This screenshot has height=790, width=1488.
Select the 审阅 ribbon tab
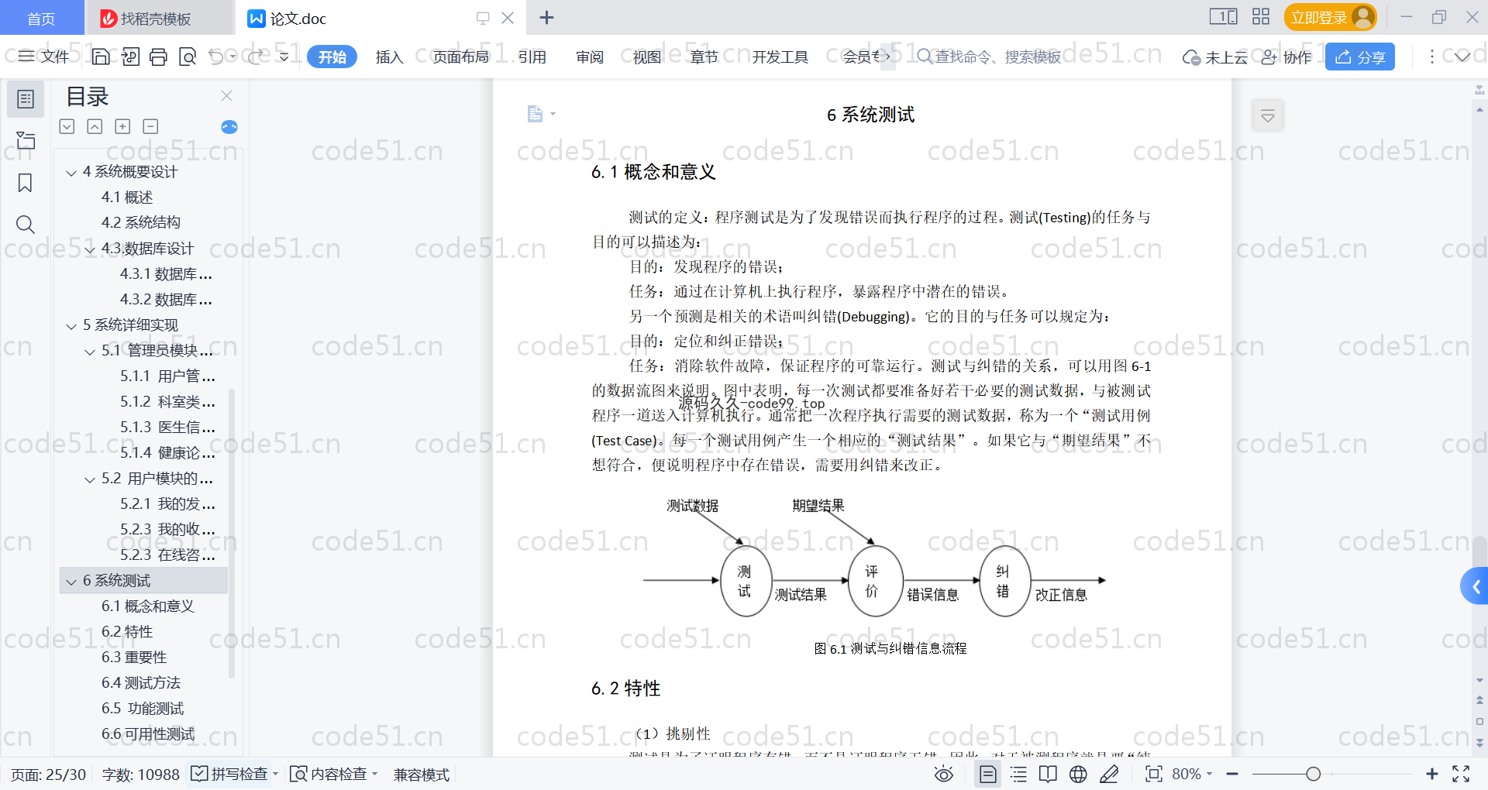point(589,57)
